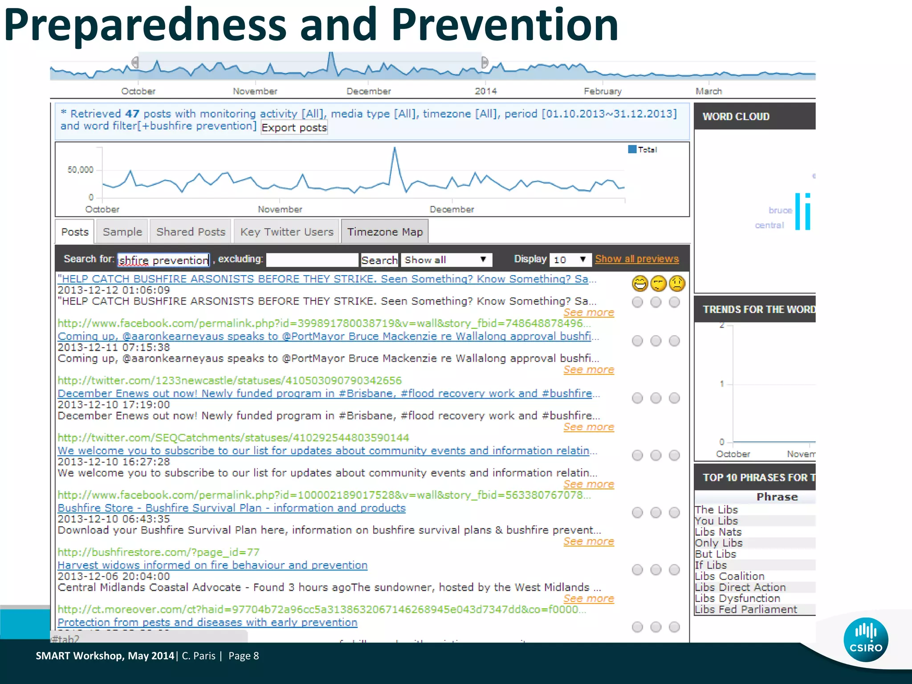The width and height of the screenshot is (912, 684).
Task: Open bushfirestore.com page_id=77 URL
Action: point(159,552)
